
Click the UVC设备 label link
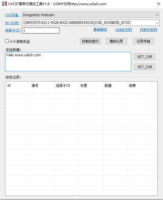pyautogui.click(x=12, y=15)
